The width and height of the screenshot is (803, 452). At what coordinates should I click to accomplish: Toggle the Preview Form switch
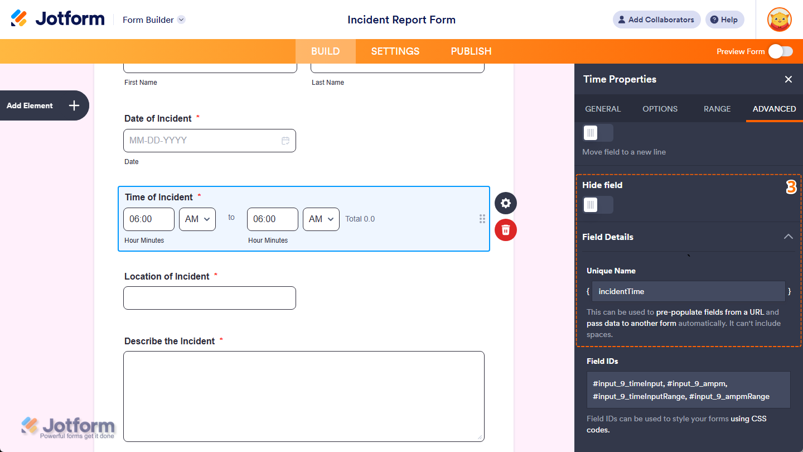[781, 51]
